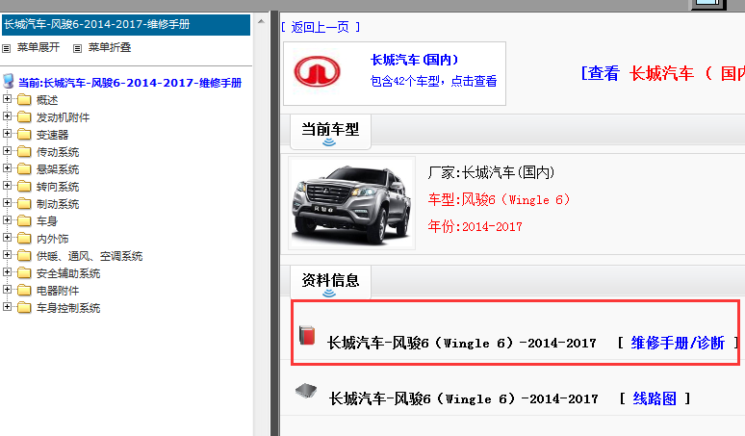This screenshot has width=745, height=436.
Task: Expand the 变速器 tree node
Action: [7, 134]
